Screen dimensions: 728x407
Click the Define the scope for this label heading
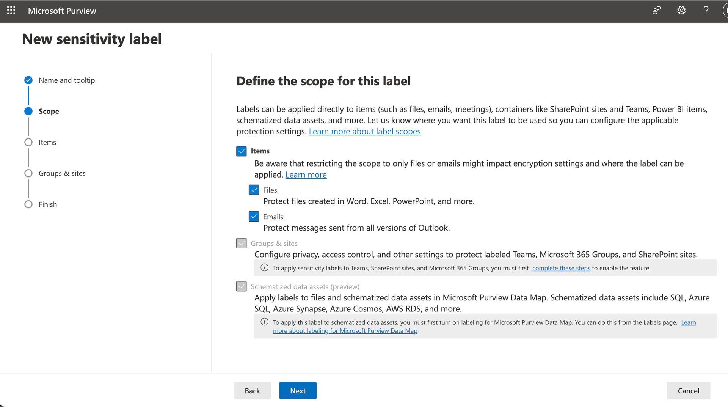[x=323, y=81]
